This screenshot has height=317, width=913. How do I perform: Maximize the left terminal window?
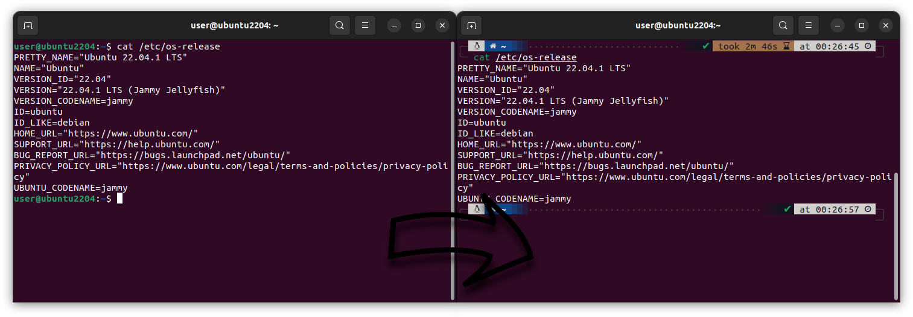[x=418, y=25]
